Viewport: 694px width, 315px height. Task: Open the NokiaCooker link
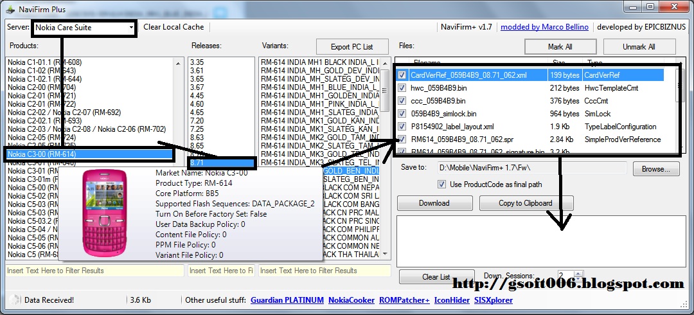[x=351, y=300]
